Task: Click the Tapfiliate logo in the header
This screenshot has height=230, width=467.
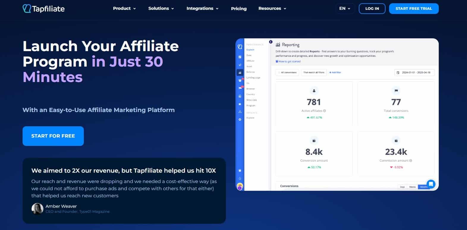Action: click(44, 9)
